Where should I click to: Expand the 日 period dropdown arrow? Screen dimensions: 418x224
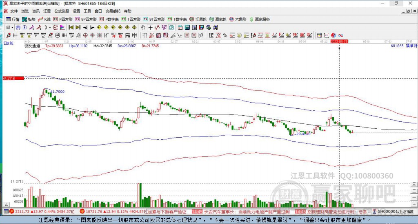pos(12,27)
